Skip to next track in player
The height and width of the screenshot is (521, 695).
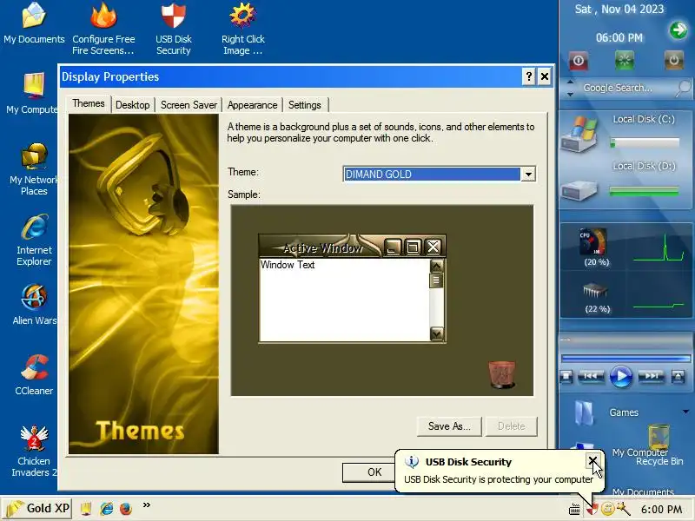click(x=651, y=376)
